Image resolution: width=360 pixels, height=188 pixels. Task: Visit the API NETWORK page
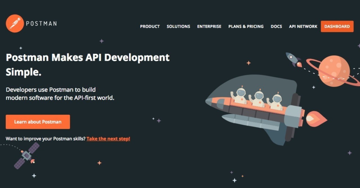point(303,26)
